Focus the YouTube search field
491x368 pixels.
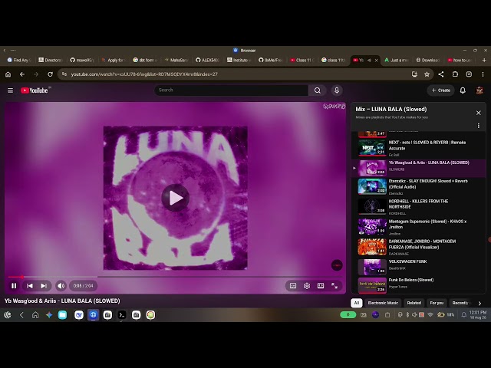pyautogui.click(x=231, y=90)
